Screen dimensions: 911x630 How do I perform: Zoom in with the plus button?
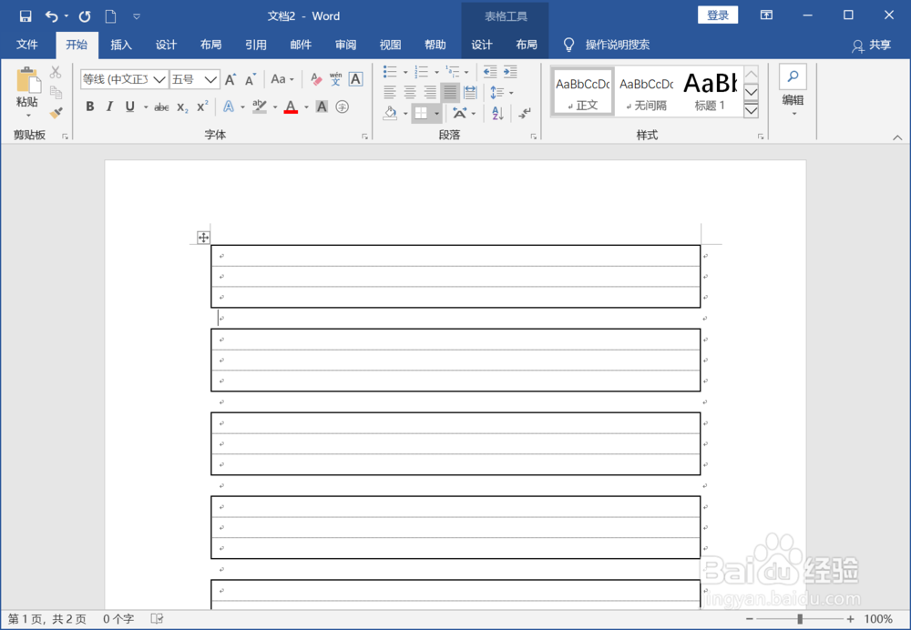(851, 619)
